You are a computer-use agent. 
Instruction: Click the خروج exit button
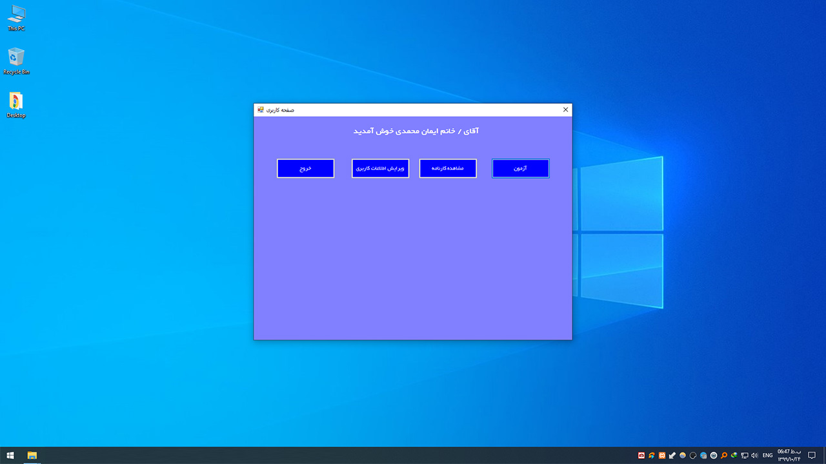click(x=305, y=168)
